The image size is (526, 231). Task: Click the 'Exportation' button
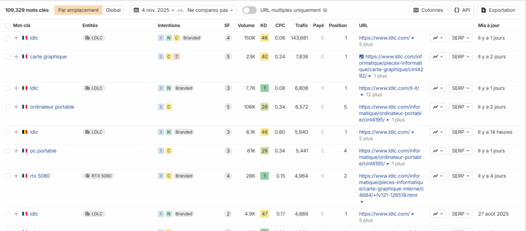tap(498, 10)
